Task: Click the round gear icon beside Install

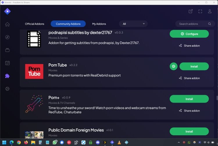Action: pyautogui.click(x=174, y=66)
